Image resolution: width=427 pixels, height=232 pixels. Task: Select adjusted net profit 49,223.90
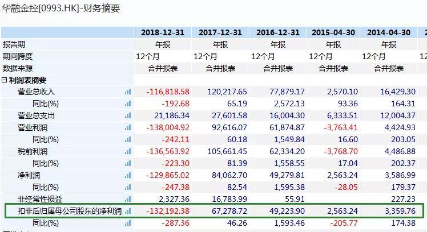287,211
